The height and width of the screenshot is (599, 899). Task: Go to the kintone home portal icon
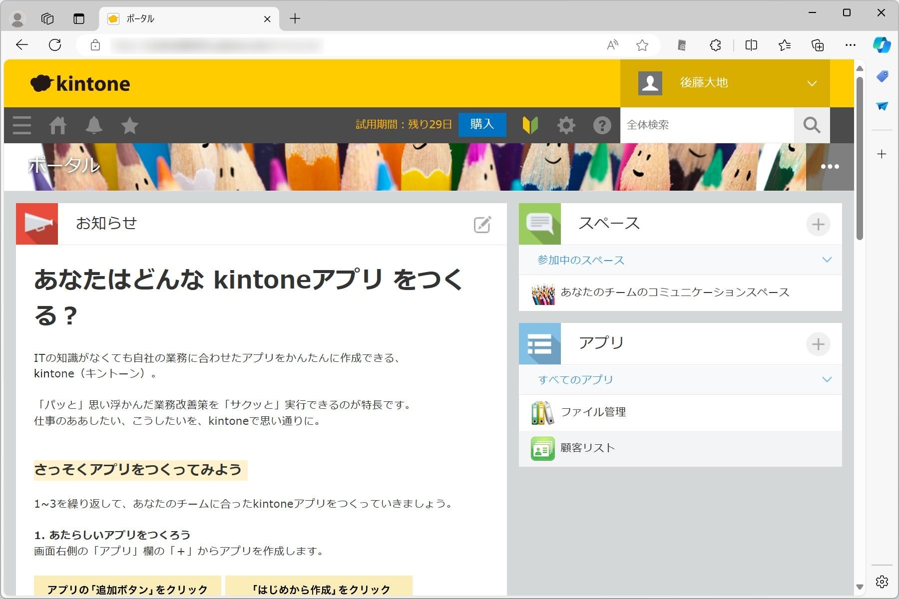coord(58,125)
